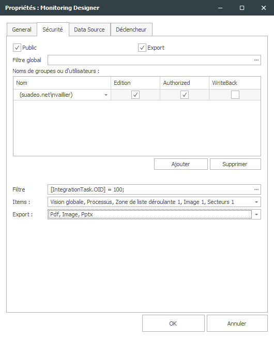Screen dimensions: 274x338
Task: Expand the Export formats dropdown
Action: click(256, 214)
